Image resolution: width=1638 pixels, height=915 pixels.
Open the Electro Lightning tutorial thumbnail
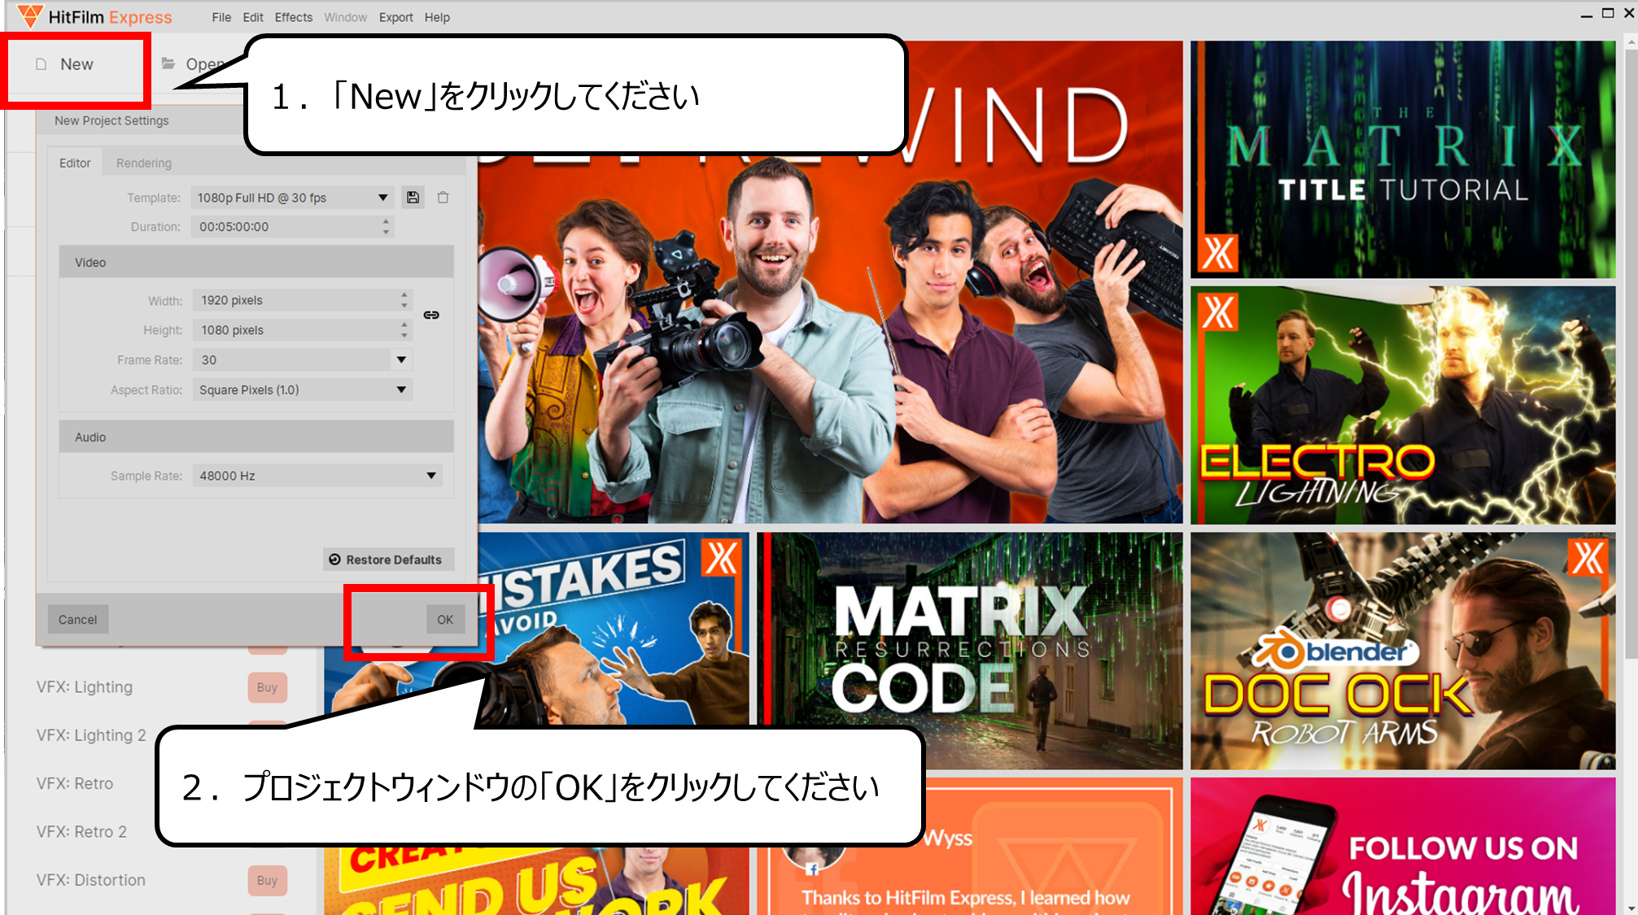pos(1403,405)
